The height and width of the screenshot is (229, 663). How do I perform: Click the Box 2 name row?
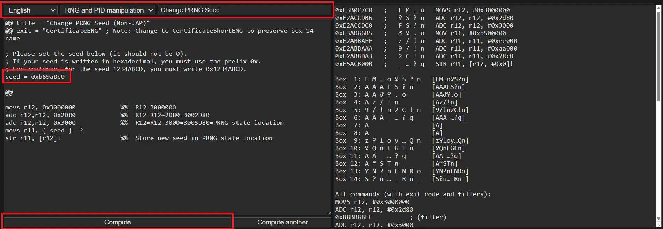(400, 87)
